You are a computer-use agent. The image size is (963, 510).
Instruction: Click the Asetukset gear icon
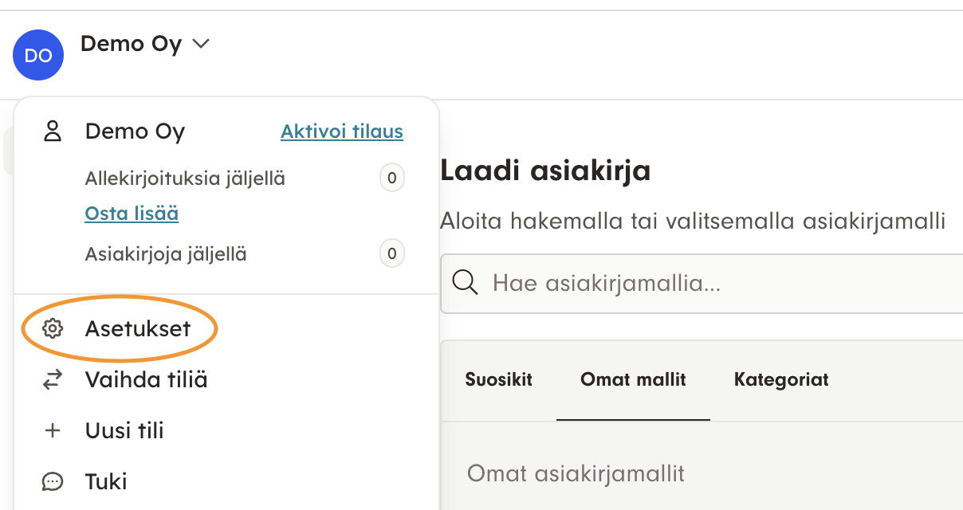[53, 328]
